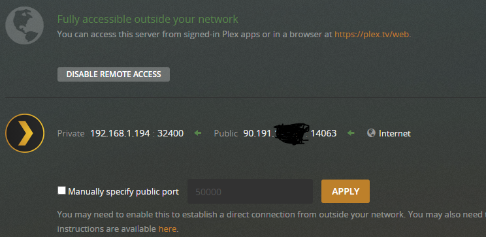Click the 'Manually specify public port' label text
This screenshot has width=486, height=237.
point(123,192)
